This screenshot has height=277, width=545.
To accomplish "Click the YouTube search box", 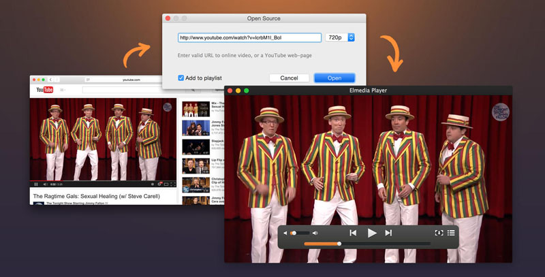I will pyautogui.click(x=123, y=90).
